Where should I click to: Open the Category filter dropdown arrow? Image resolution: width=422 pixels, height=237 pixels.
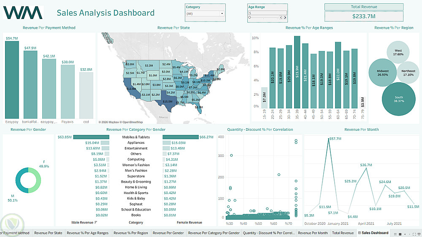pos(222,13)
